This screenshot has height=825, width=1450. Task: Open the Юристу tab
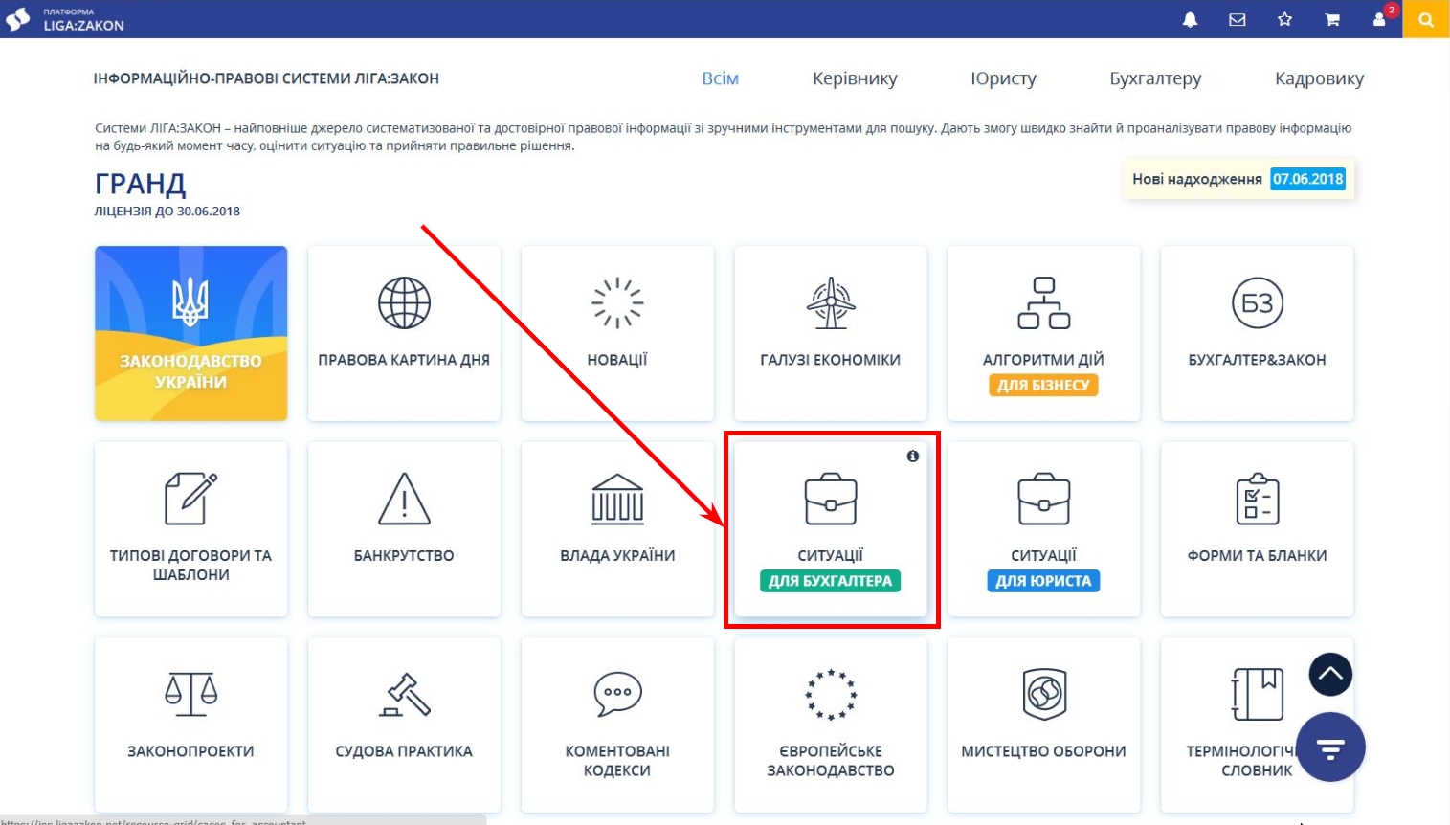pos(1003,78)
